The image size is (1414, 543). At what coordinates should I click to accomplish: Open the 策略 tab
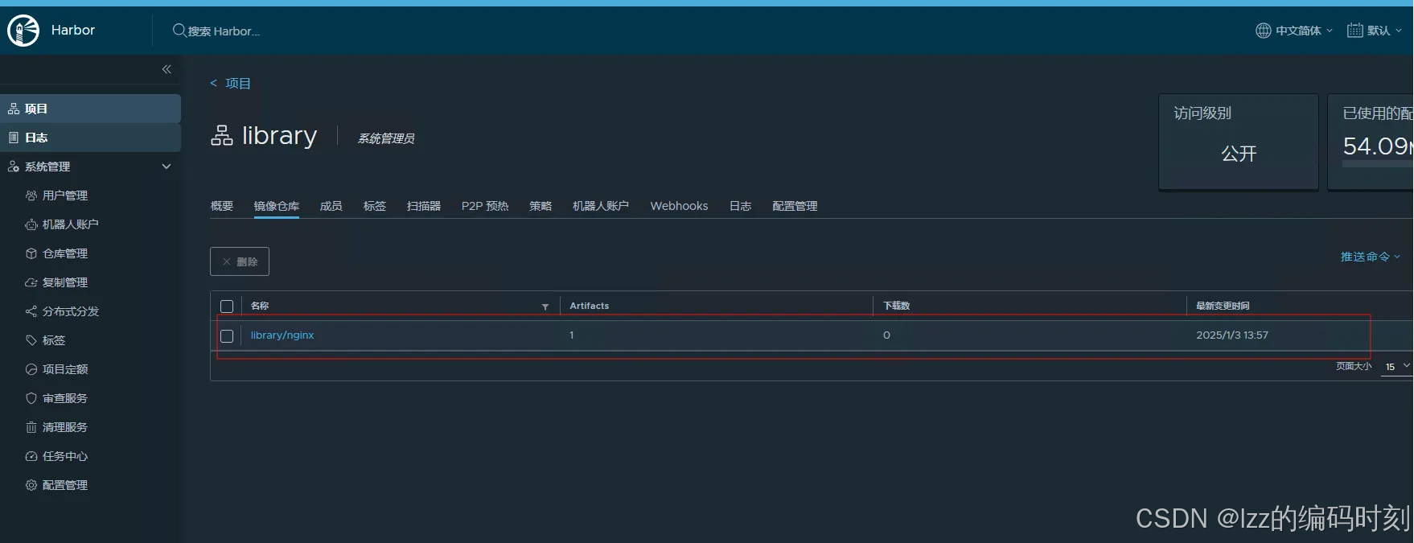541,206
